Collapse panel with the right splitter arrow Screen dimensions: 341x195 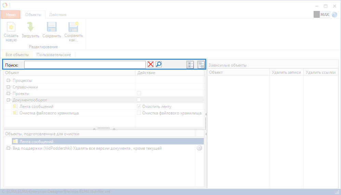[x=114, y=129]
